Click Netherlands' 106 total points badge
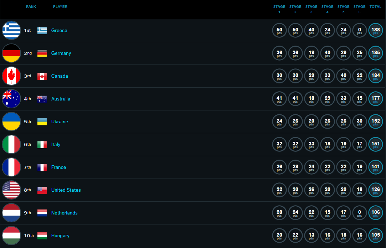 (x=375, y=213)
